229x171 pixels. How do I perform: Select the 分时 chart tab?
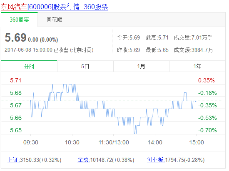tap(29, 67)
